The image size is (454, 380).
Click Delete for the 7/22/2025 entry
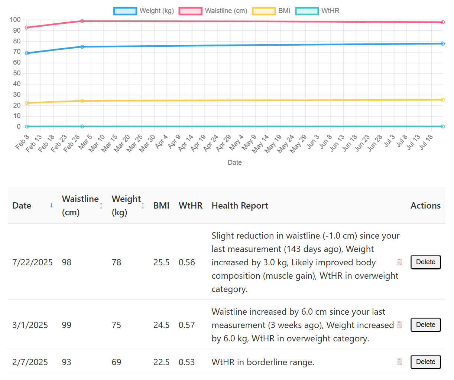pos(425,262)
